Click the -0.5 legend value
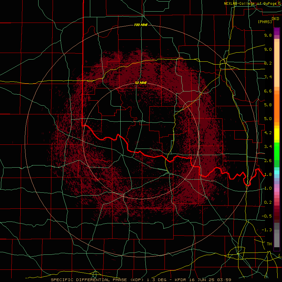This screenshot has width=282, height=282. pos(267,216)
